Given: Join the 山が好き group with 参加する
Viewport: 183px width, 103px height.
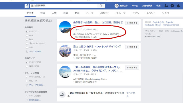Looking at the screenshot, I should [x=132, y=23].
